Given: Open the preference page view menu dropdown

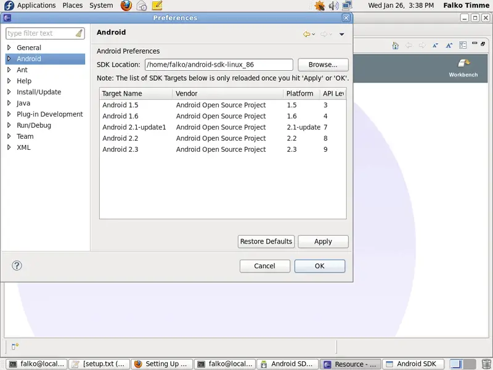Looking at the screenshot, I should (x=342, y=35).
